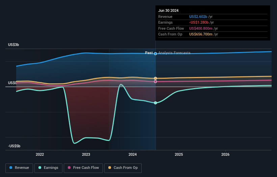Click the US$400.800m free cash flow value

pyautogui.click(x=201, y=28)
